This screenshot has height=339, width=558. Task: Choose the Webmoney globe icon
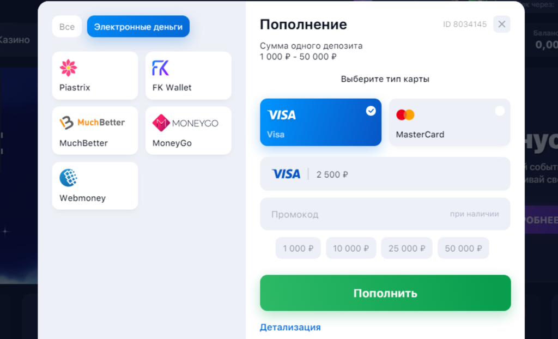tap(68, 178)
